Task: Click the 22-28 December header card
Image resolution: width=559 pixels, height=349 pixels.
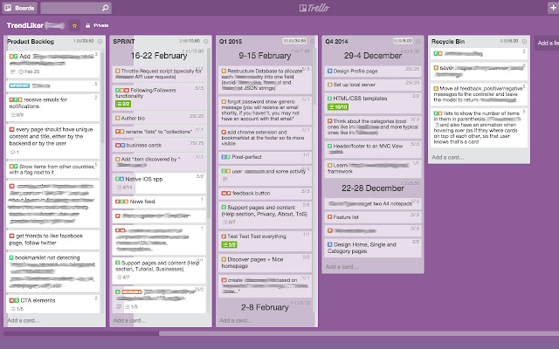Action: pyautogui.click(x=373, y=188)
